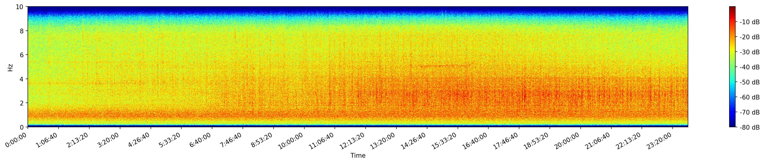764x163 pixels.
Task: Click the "Time" x-axis title
Action: pyautogui.click(x=358, y=156)
